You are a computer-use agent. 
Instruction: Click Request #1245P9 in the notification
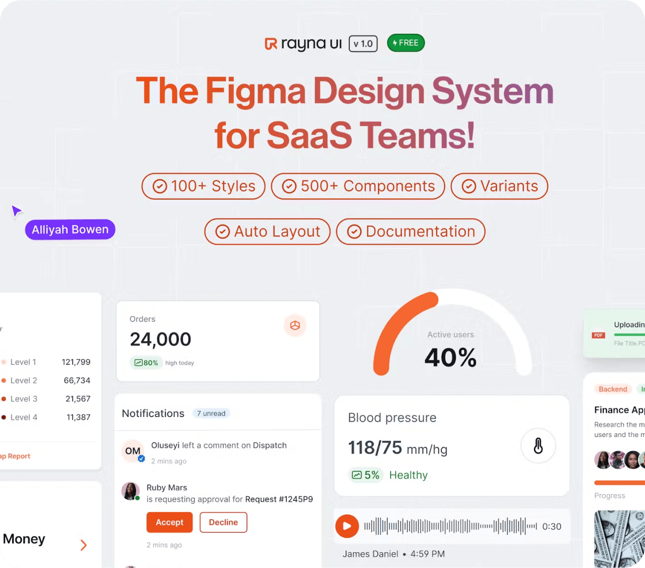[x=279, y=499]
